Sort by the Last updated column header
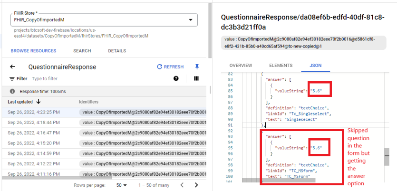Screen dimensions: 397x191 20,102
